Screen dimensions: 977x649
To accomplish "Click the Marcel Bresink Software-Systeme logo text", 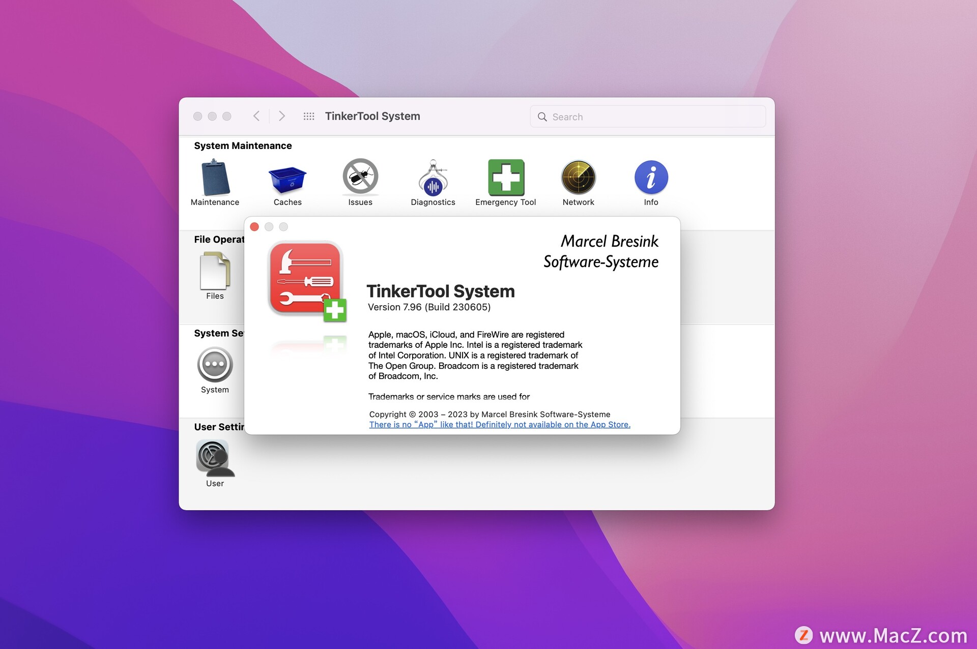I will tap(601, 251).
